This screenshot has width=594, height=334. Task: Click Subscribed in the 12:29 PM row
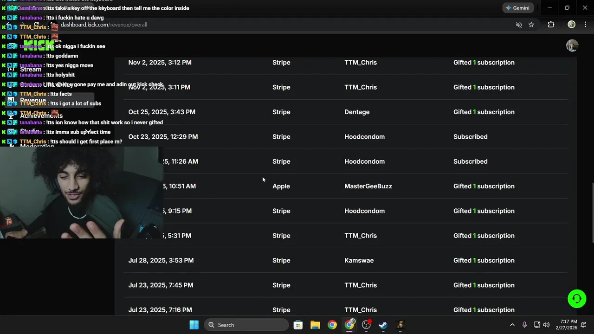(470, 136)
